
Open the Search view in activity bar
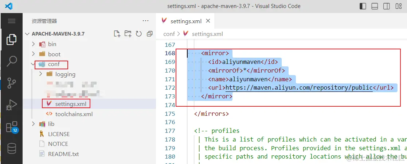tap(11, 61)
